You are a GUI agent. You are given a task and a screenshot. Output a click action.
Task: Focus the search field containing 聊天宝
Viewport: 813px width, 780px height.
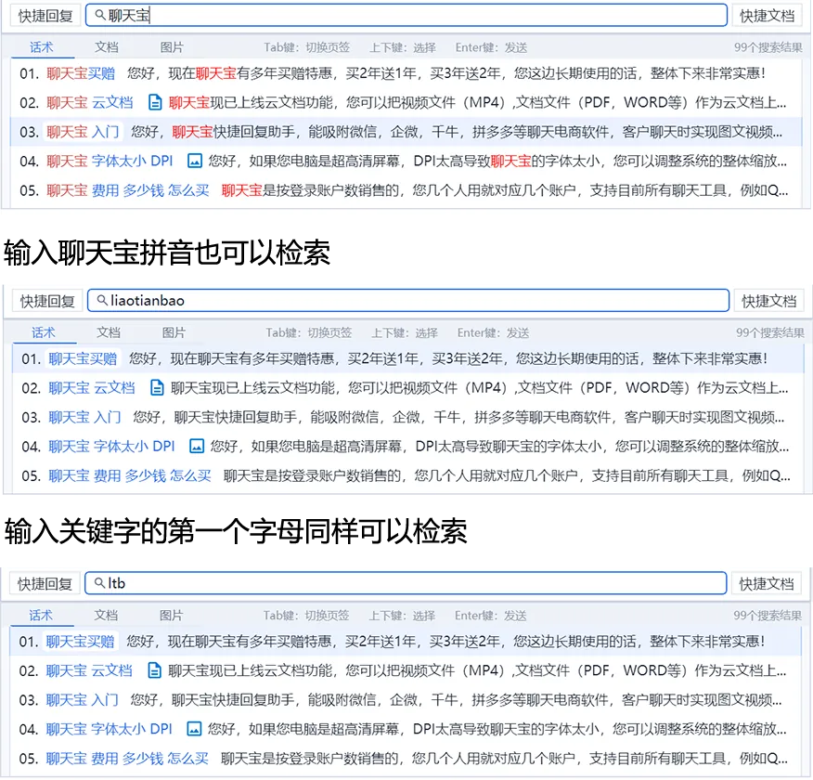pos(406,16)
